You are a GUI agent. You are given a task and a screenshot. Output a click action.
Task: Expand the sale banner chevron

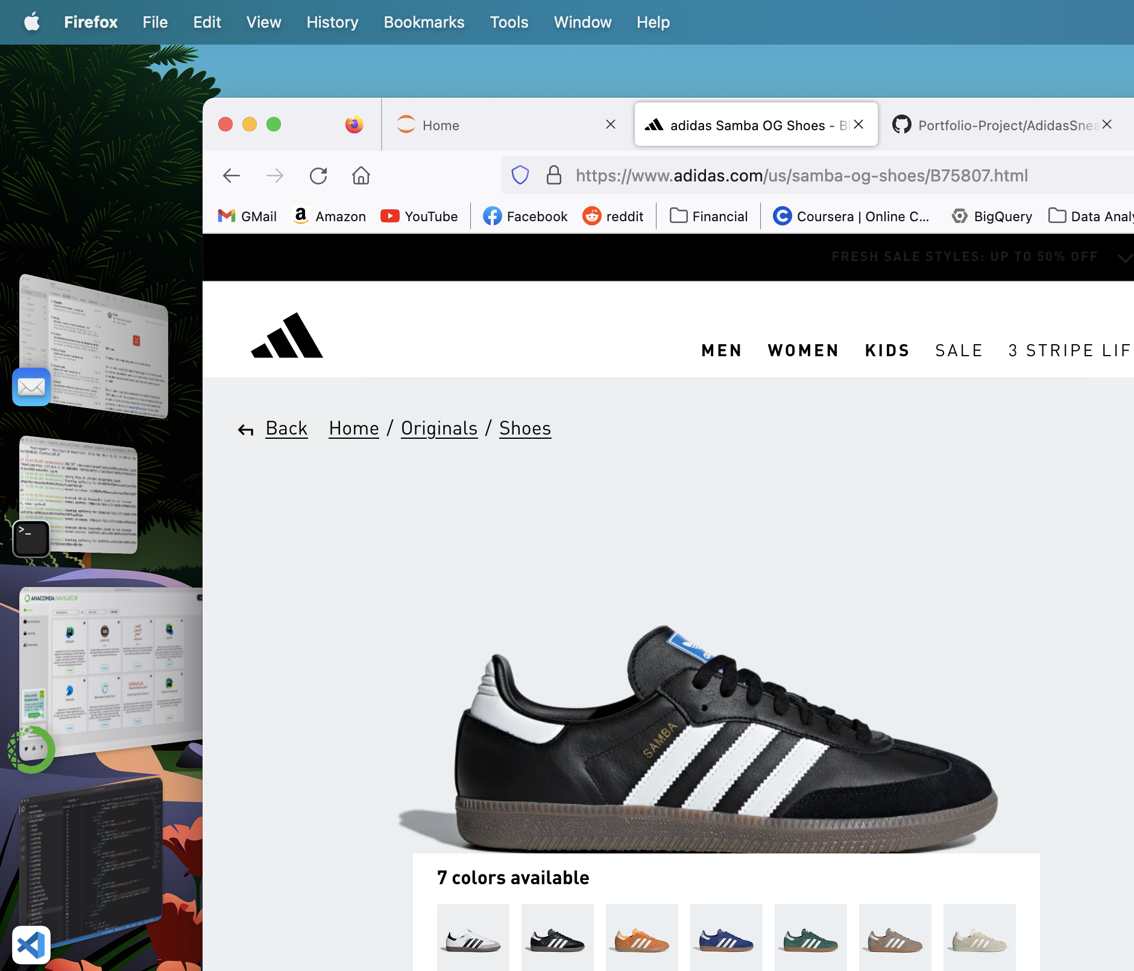[x=1124, y=258]
